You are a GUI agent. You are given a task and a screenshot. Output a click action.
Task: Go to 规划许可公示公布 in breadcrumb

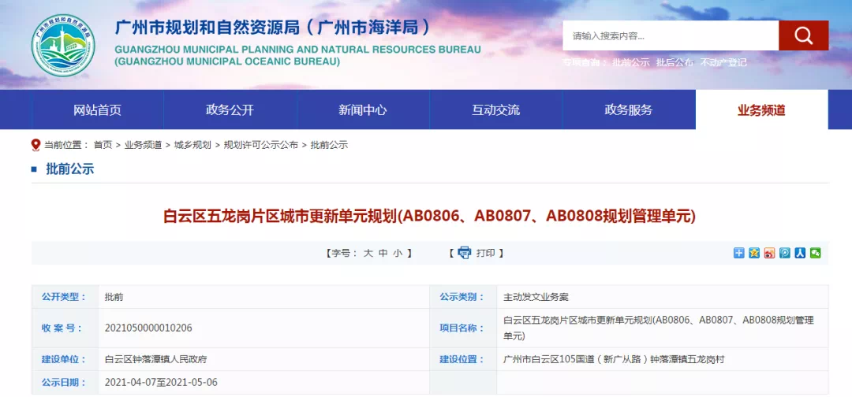261,145
